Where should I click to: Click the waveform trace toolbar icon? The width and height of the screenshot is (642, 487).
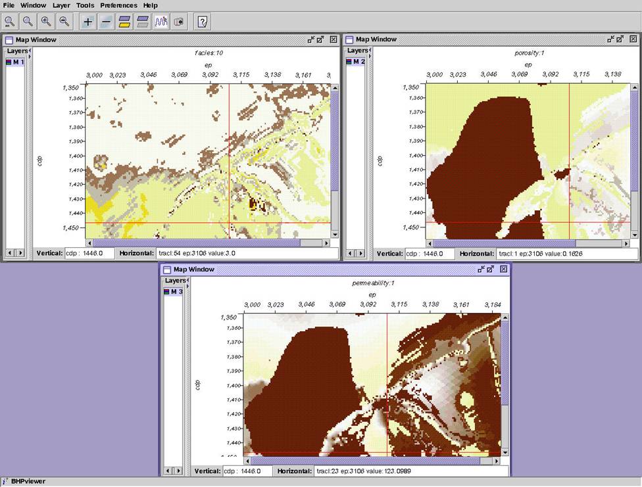pyautogui.click(x=160, y=21)
